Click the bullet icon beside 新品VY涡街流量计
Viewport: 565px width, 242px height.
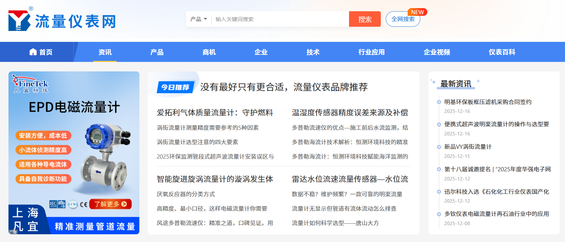pos(439,147)
